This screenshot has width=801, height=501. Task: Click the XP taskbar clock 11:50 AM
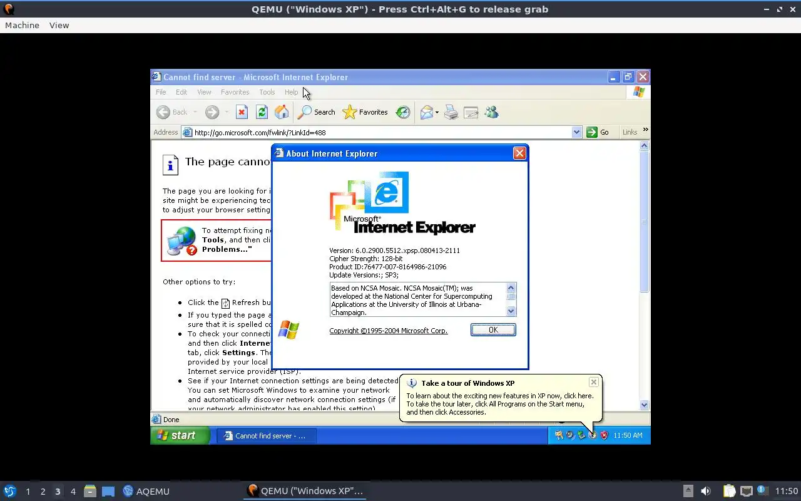628,435
